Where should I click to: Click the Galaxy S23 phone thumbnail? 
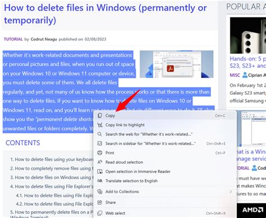(x=248, y=35)
